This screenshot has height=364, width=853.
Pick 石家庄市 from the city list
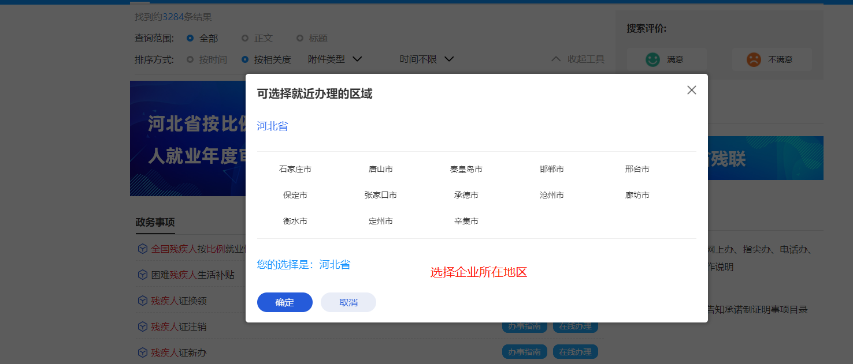[x=295, y=169]
